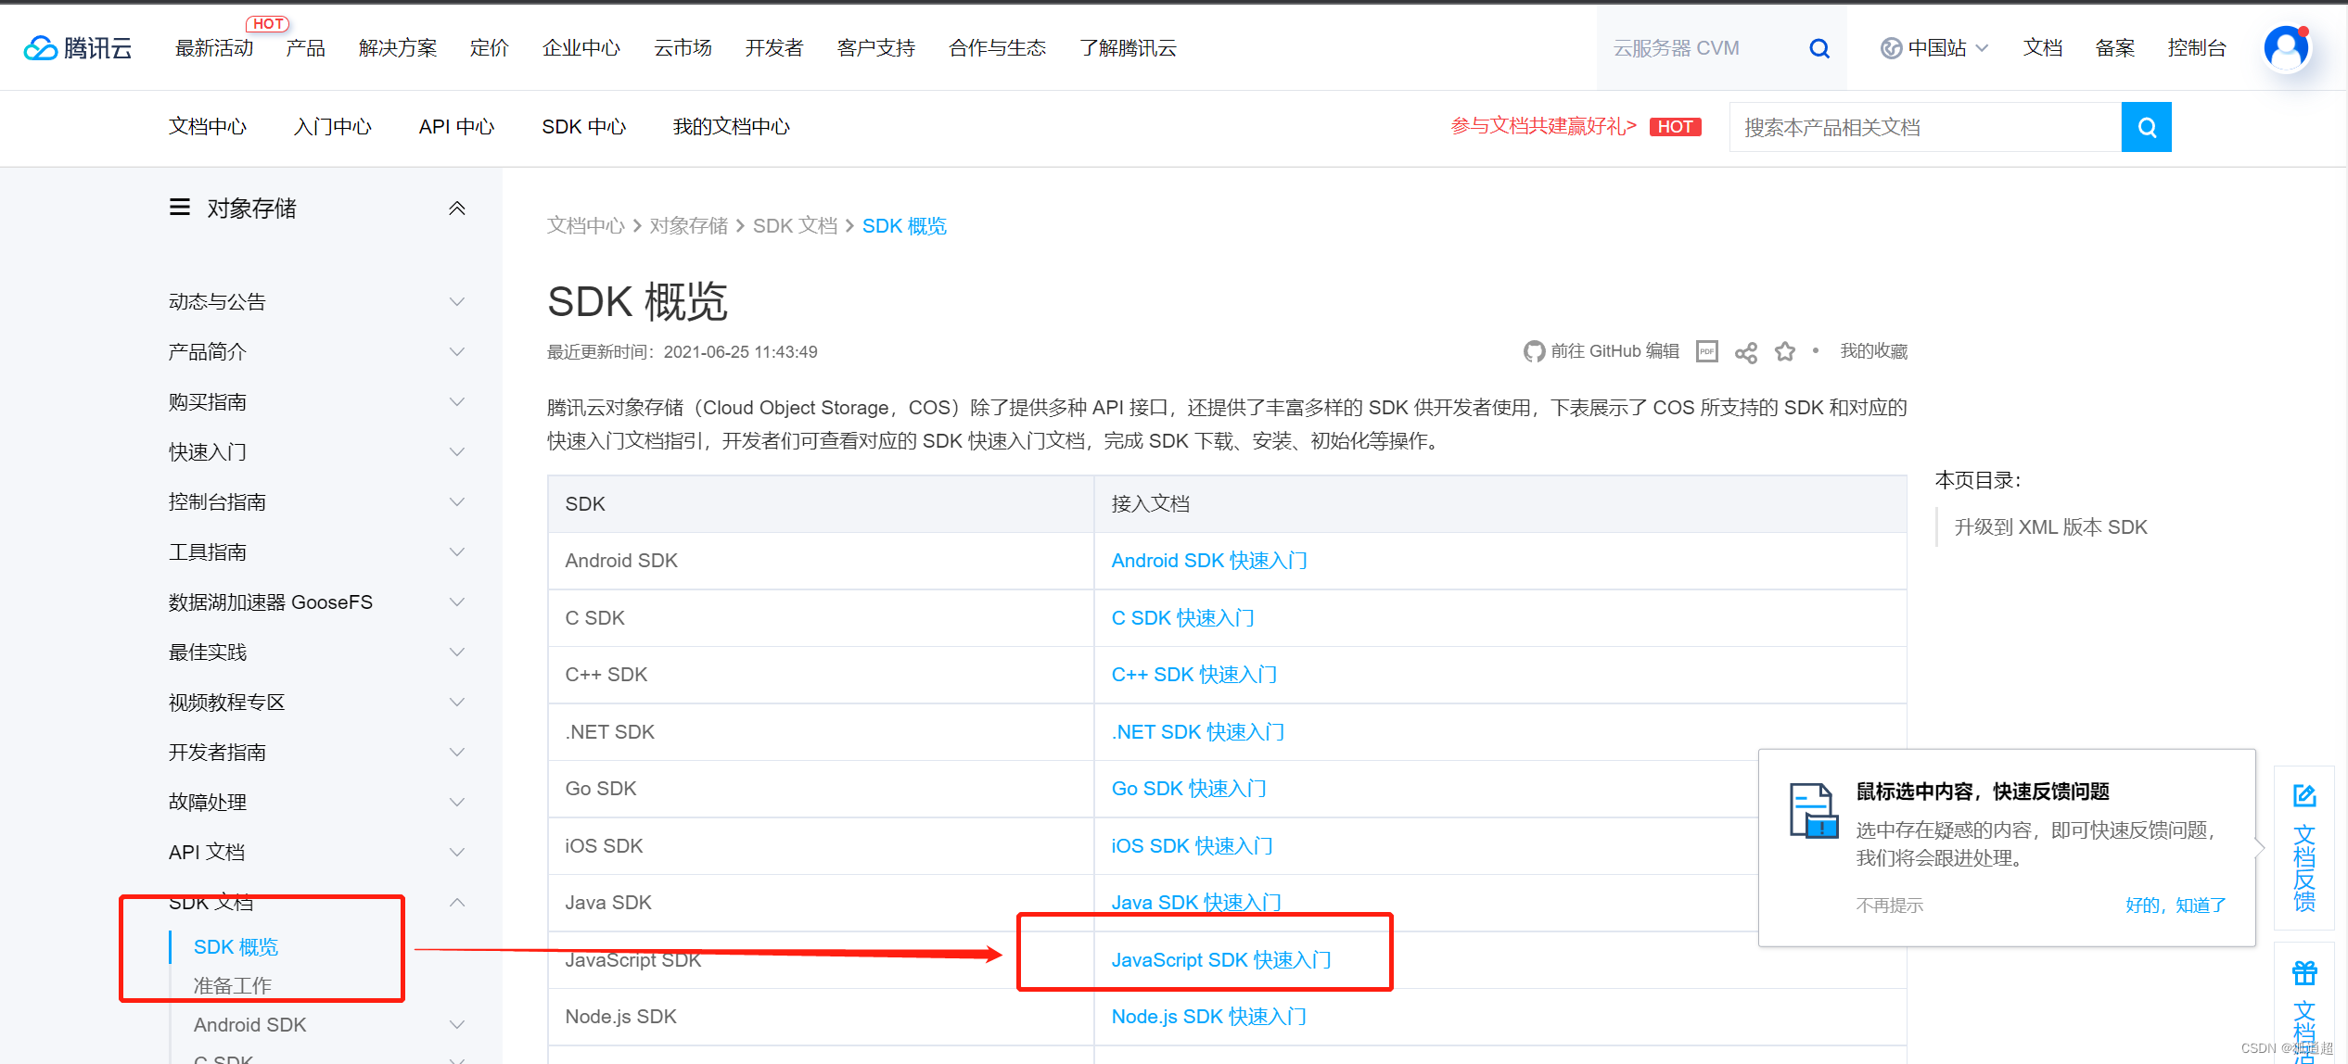Screen dimensions: 2348x1064
Task: Focus the 搜索本产品相关文档 search field
Action: (1925, 127)
